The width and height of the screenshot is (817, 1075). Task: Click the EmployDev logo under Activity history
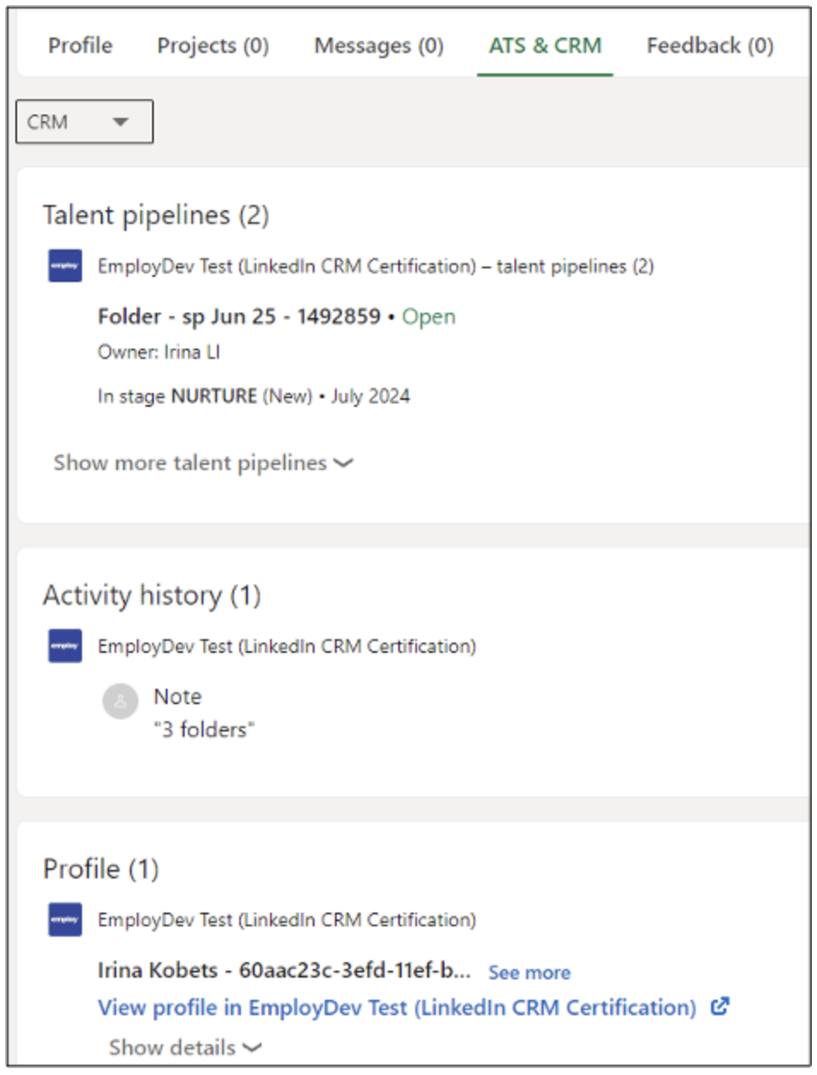[65, 646]
